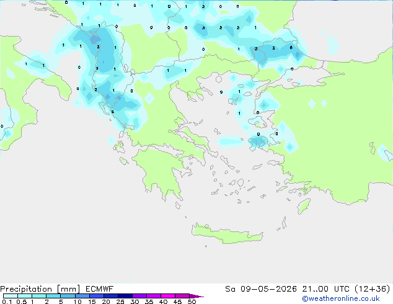This screenshot has width=393, height=304.
Task: Click the legend value '35'
Action: click(x=149, y=302)
